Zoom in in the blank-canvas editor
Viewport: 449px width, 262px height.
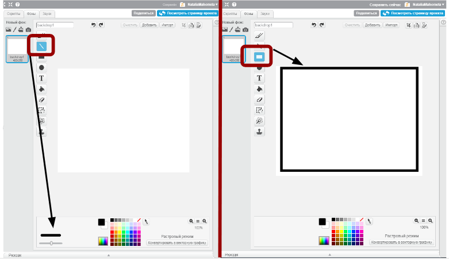click(x=205, y=221)
